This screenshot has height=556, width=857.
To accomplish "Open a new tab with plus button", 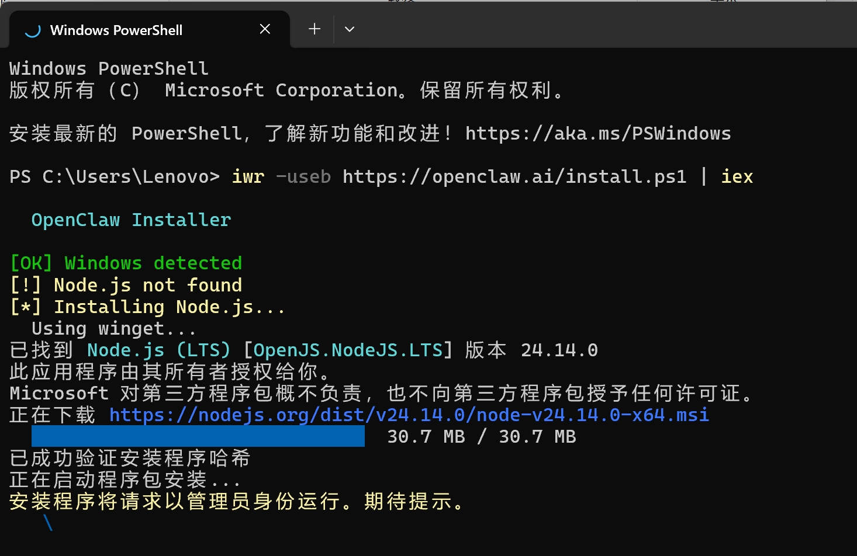I will coord(315,29).
